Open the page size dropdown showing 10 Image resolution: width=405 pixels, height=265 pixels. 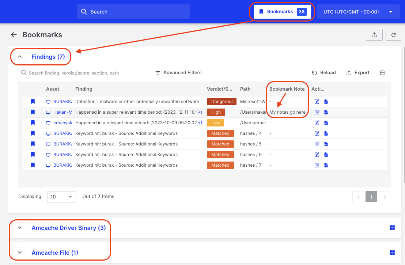click(x=61, y=197)
